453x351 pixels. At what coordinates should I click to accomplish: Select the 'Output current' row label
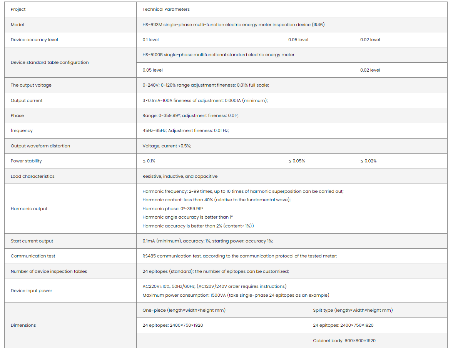pyautogui.click(x=27, y=100)
